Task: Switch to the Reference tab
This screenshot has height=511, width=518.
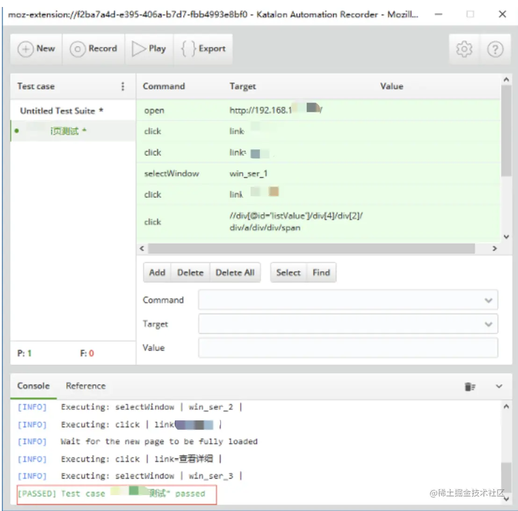Action: (86, 386)
